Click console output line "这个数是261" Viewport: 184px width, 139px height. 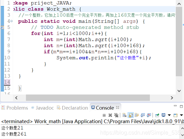coord(14,134)
